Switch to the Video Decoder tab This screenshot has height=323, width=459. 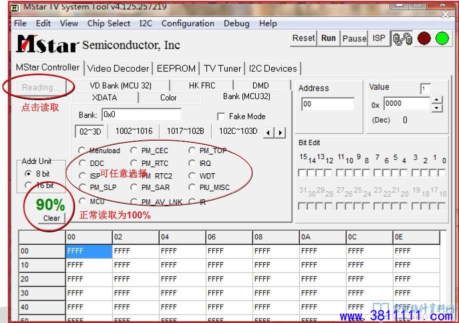pos(118,69)
